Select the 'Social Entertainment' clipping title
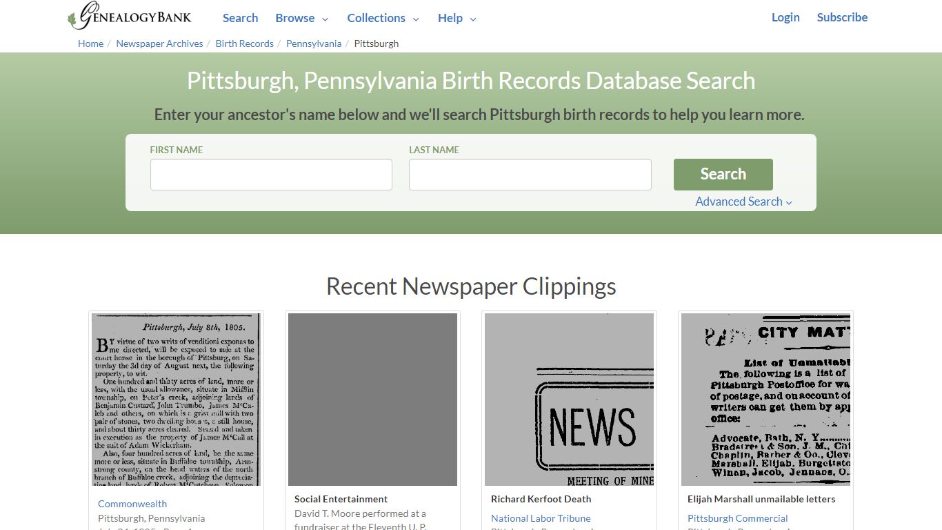This screenshot has height=530, width=942. (341, 499)
